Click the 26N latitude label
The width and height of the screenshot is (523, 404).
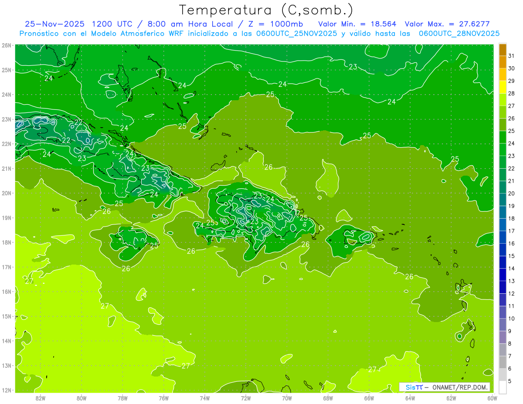[7, 45]
